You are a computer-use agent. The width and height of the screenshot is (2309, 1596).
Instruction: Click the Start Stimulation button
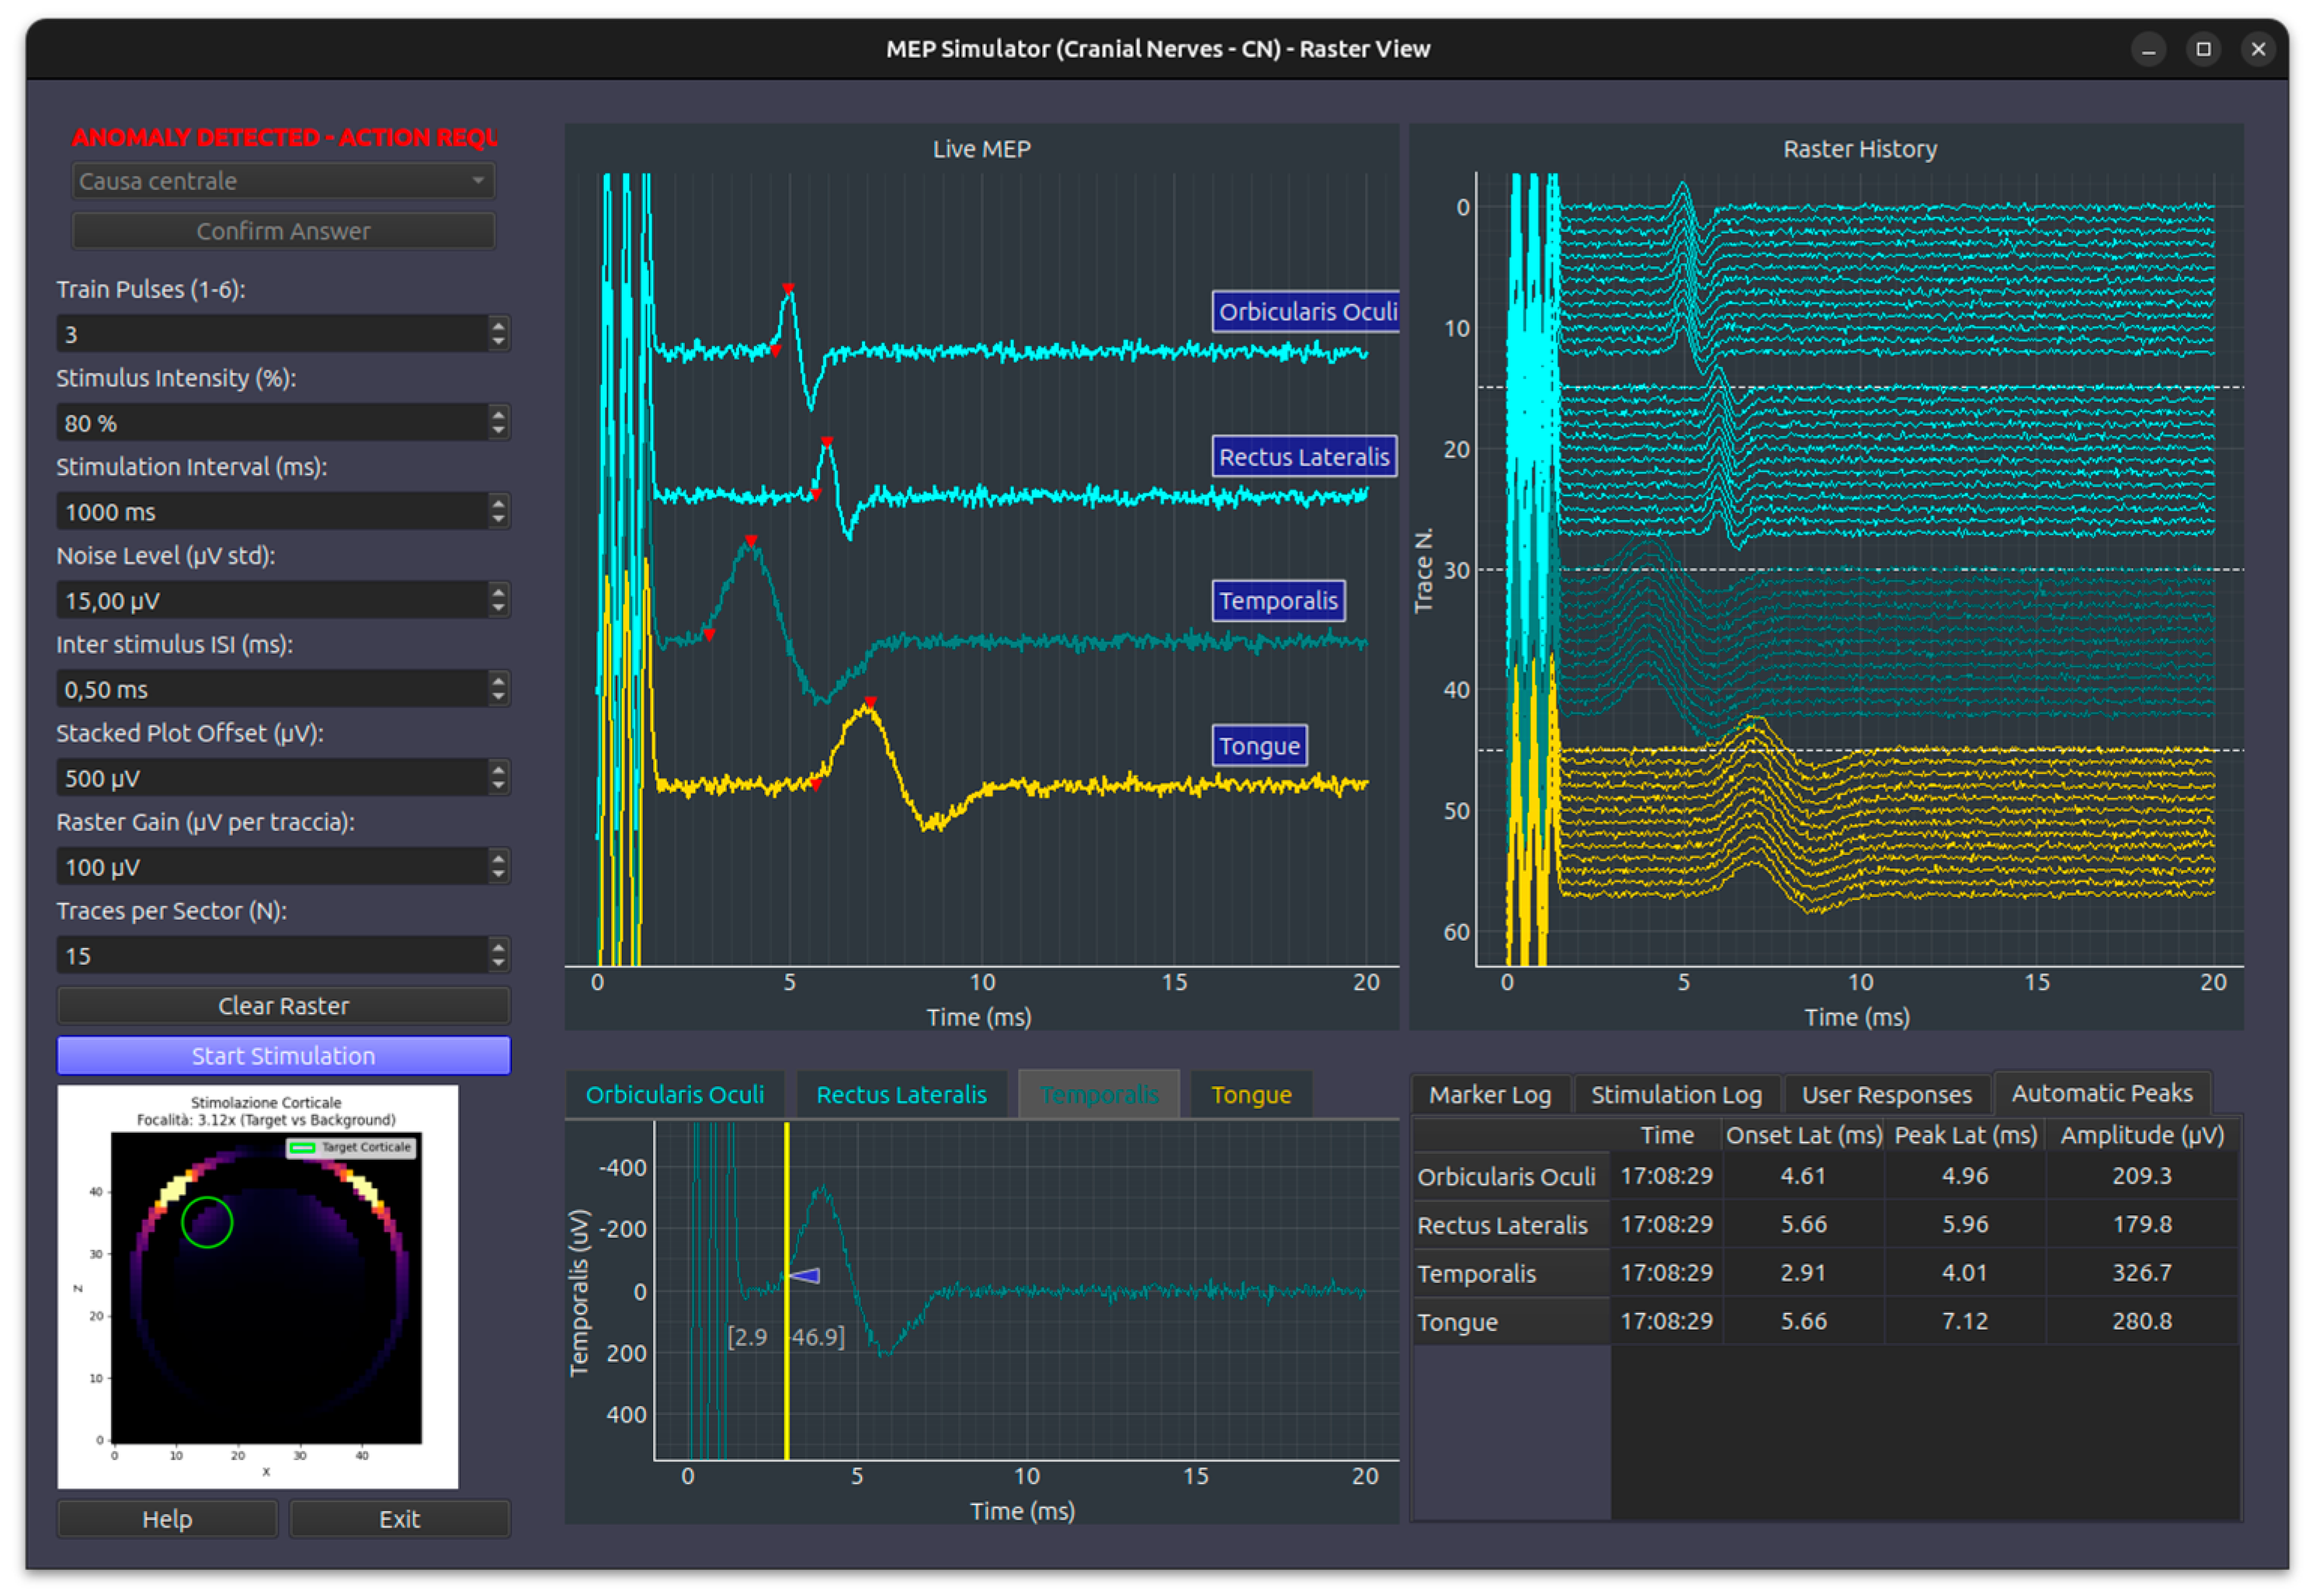pos(283,1055)
